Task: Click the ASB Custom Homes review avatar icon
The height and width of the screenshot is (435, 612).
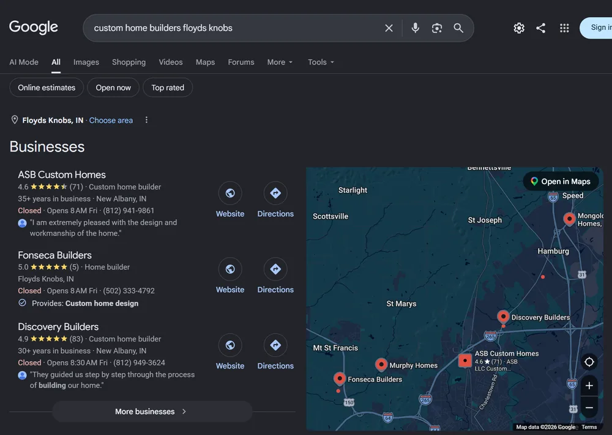Action: point(22,223)
